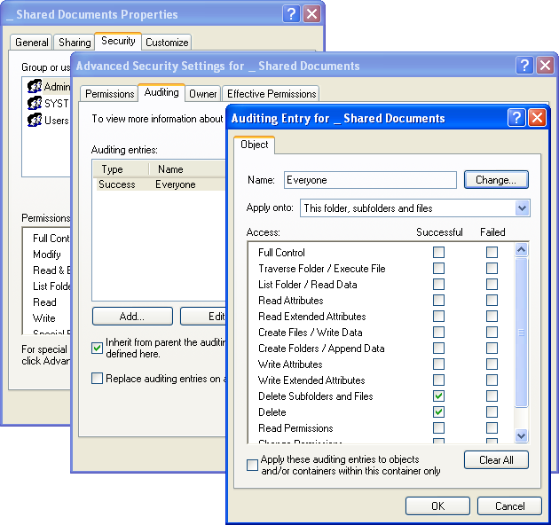Confirm with the OK button

(x=437, y=505)
